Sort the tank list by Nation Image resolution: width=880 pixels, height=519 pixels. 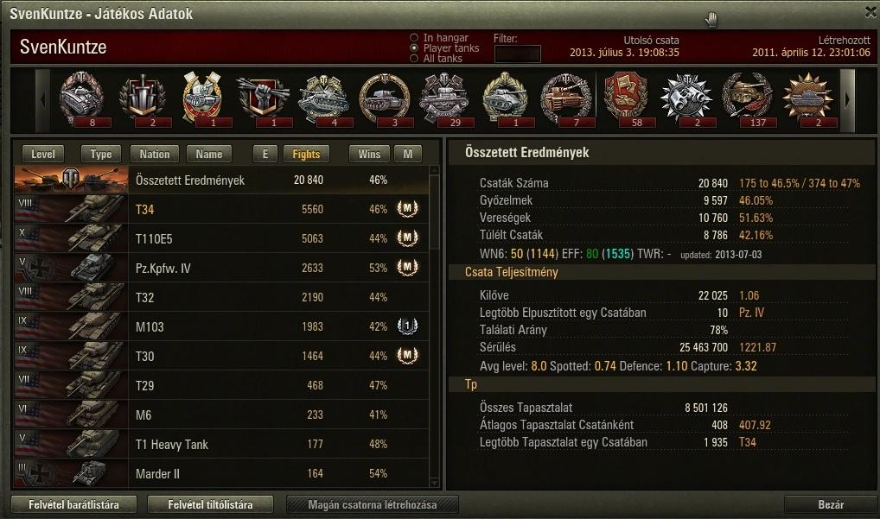click(x=155, y=154)
